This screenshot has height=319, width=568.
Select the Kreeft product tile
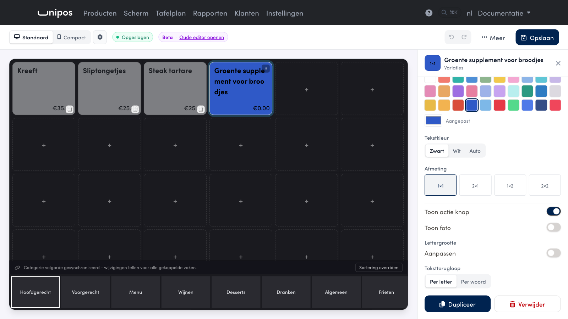coord(44,89)
